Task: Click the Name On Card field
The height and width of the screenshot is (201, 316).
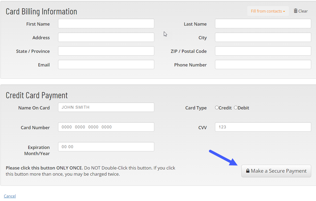Action: click(106, 107)
